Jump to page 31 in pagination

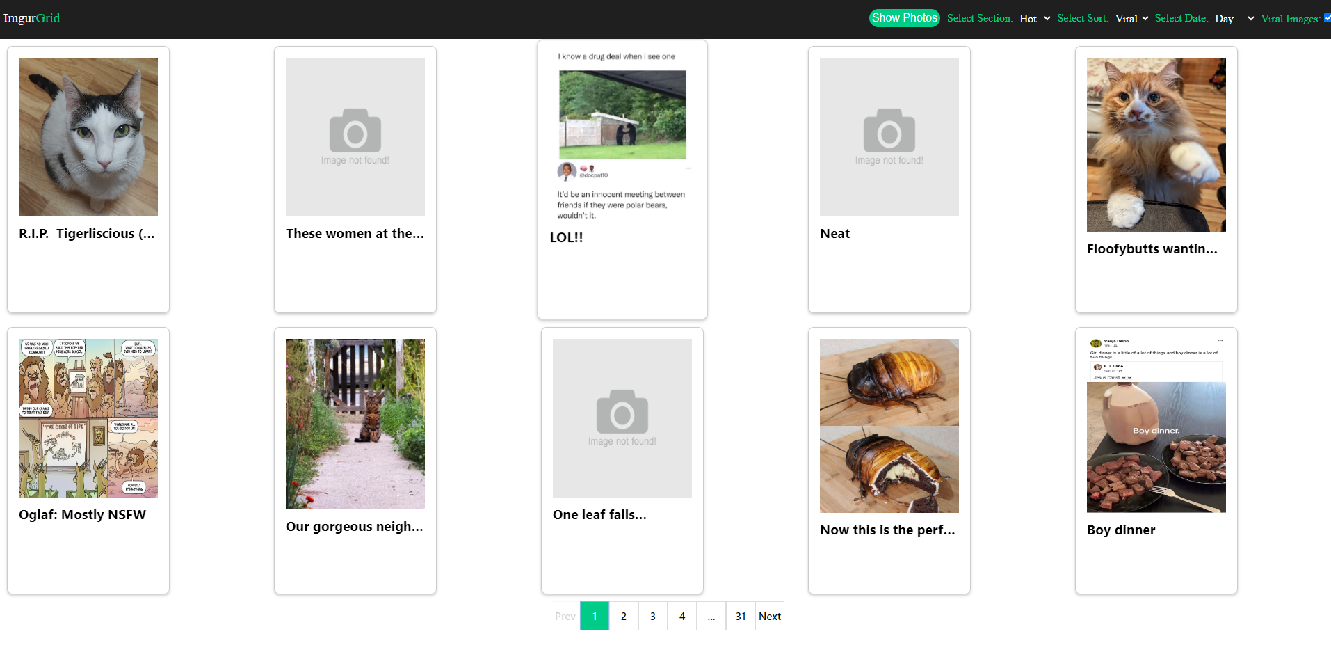pyautogui.click(x=741, y=616)
